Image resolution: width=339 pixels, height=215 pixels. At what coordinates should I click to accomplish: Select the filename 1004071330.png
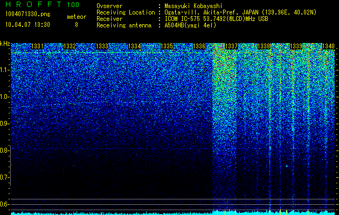point(28,14)
